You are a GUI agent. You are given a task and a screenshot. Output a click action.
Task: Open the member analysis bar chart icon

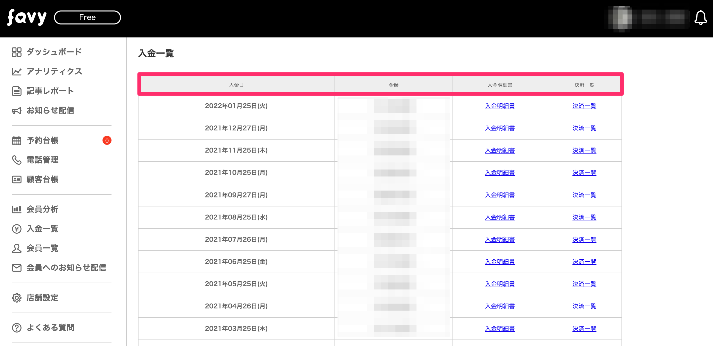(x=16, y=209)
